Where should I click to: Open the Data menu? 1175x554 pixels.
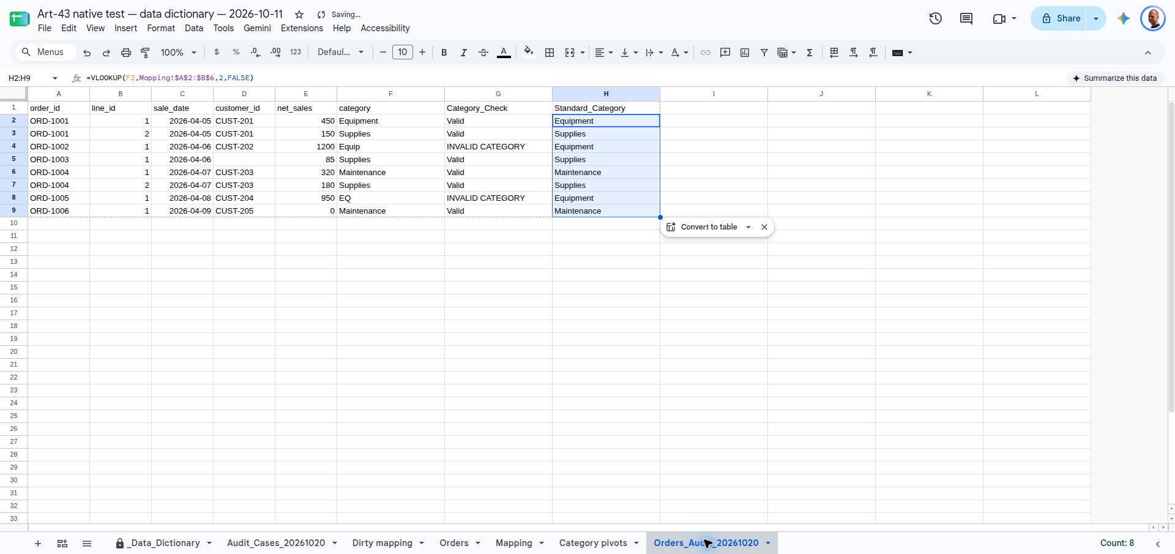(194, 28)
